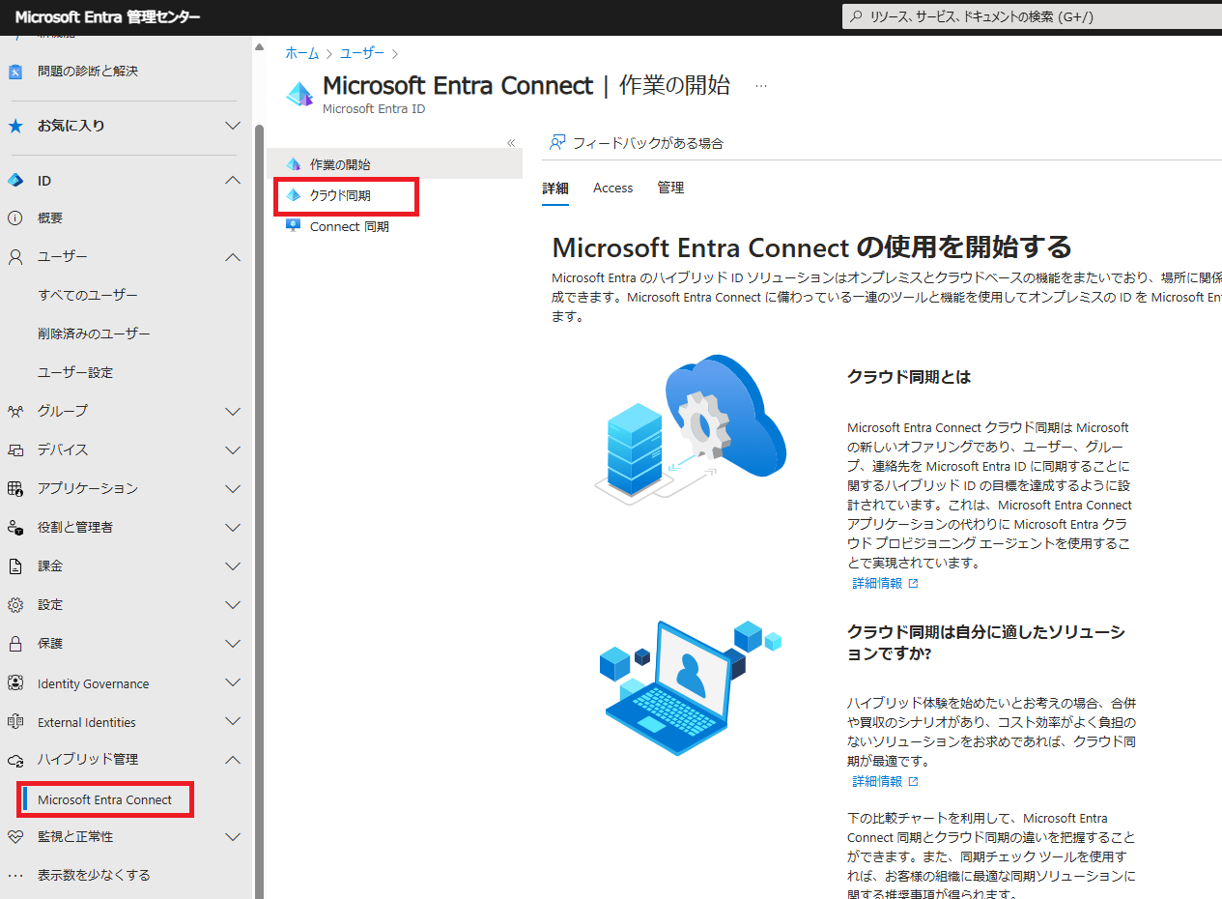Open 詳細情報 link under クラウド同期とは
Image resolution: width=1222 pixels, height=899 pixels.
pos(877,582)
